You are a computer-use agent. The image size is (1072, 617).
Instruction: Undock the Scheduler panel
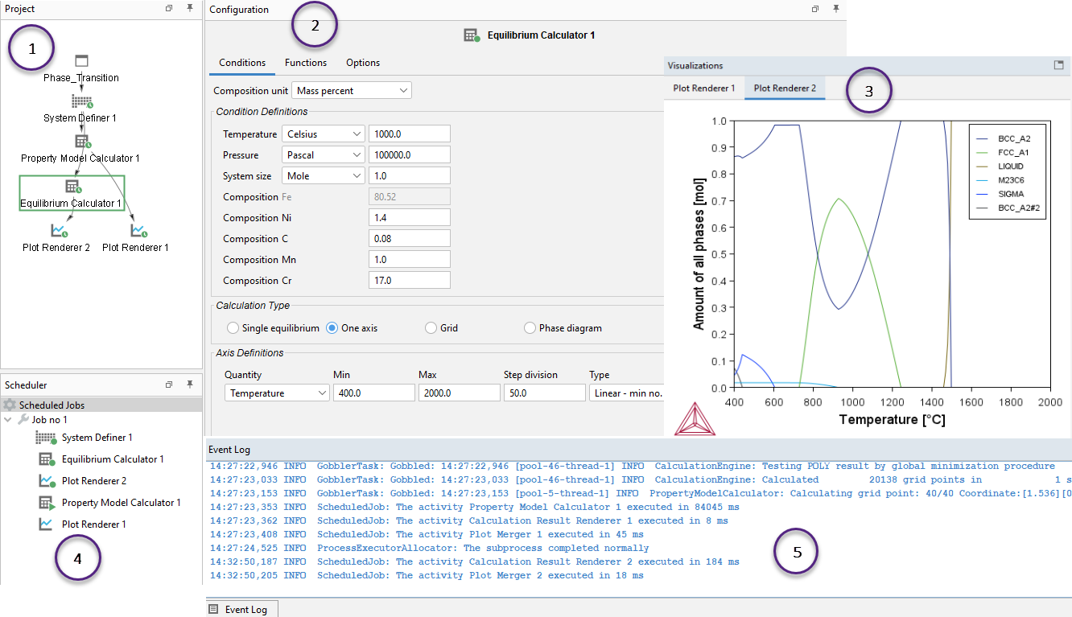pos(170,385)
